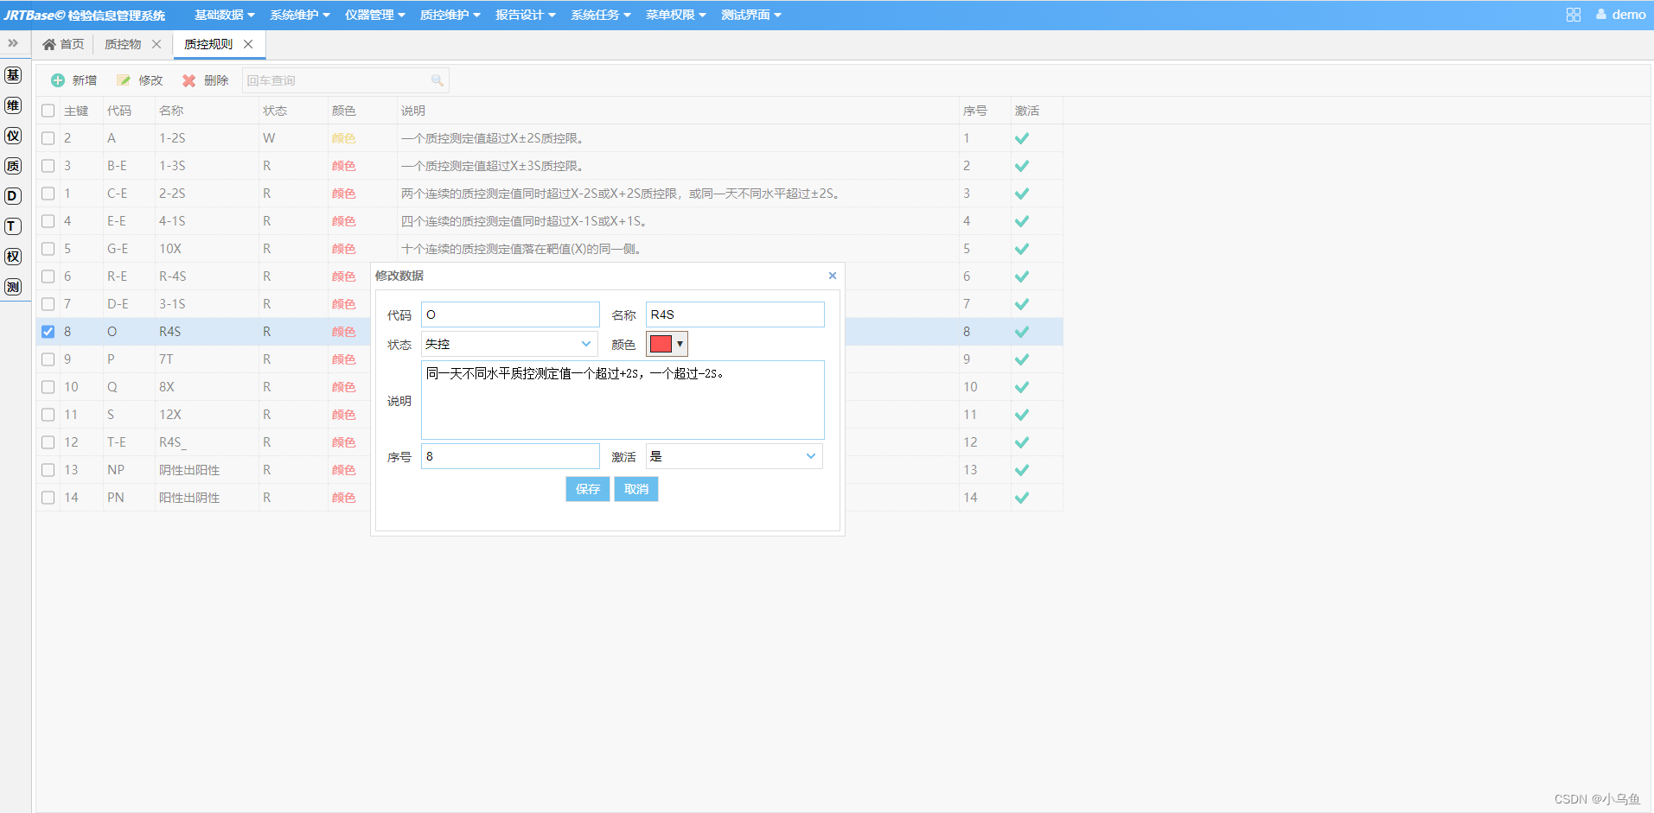Click the active checkmark for row 阳性出阴性
The image size is (1654, 813).
tap(1022, 498)
